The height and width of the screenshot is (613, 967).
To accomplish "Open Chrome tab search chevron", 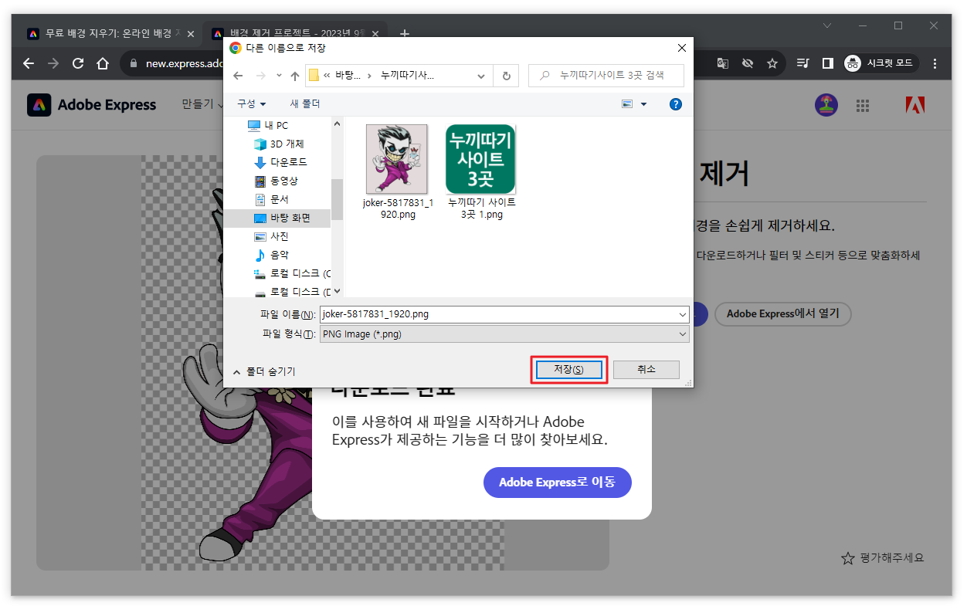I will 827,25.
